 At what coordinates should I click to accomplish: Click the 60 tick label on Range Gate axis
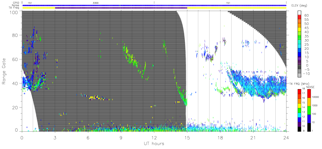[x=15, y=59]
